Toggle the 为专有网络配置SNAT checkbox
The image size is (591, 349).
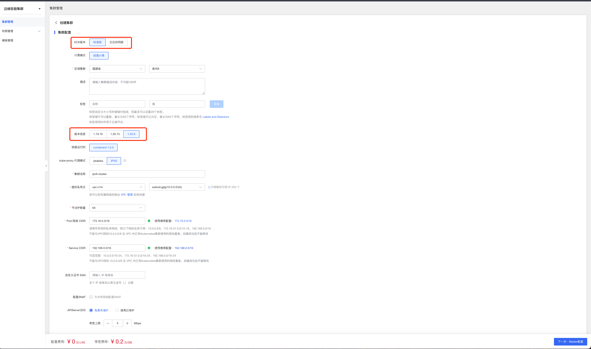[91, 297]
